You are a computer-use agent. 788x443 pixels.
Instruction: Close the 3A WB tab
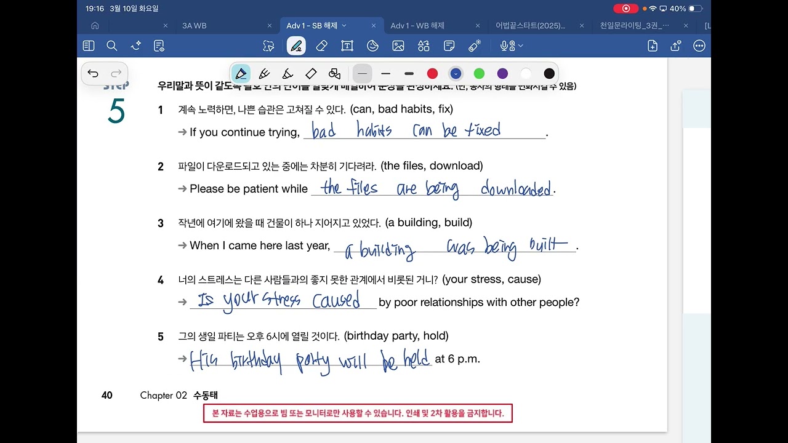coord(270,26)
